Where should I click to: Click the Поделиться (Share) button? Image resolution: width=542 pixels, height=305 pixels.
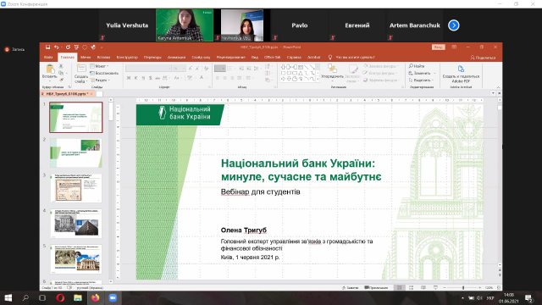[483, 58]
